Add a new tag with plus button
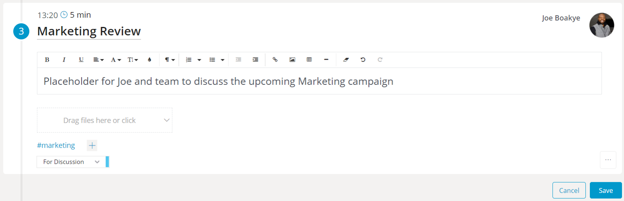The width and height of the screenshot is (624, 201). tap(92, 146)
